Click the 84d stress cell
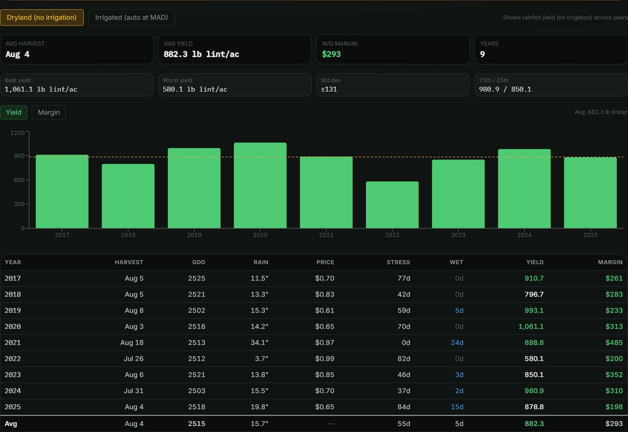 click(404, 407)
